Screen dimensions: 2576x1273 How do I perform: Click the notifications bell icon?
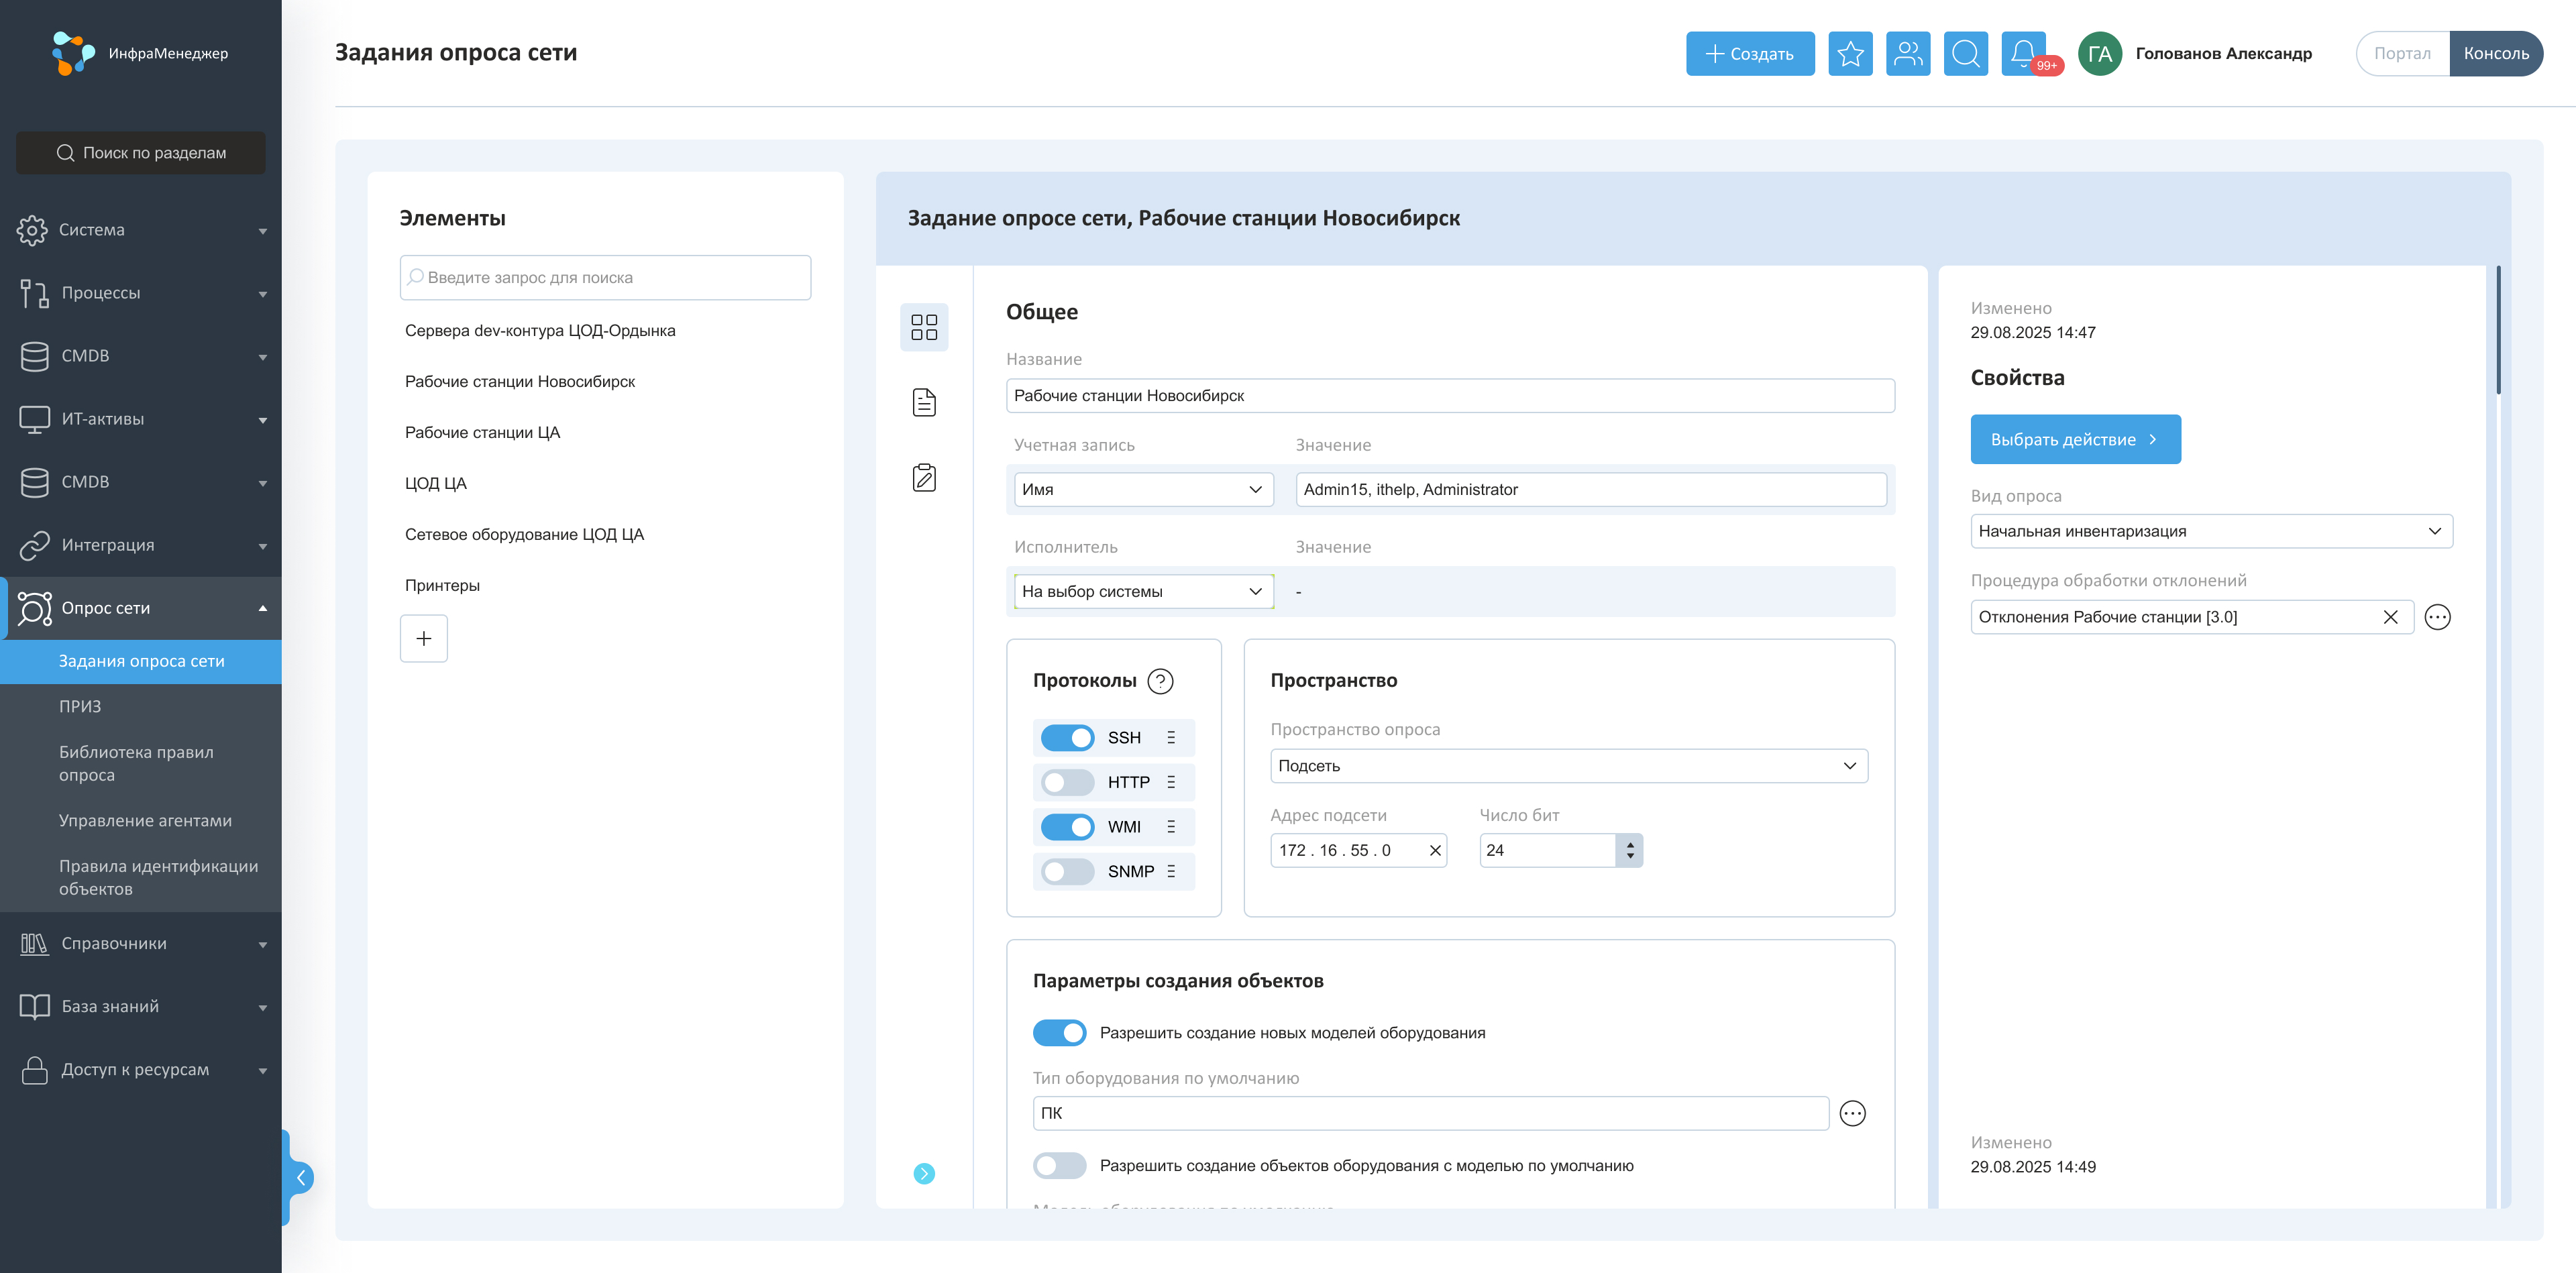tap(2022, 53)
